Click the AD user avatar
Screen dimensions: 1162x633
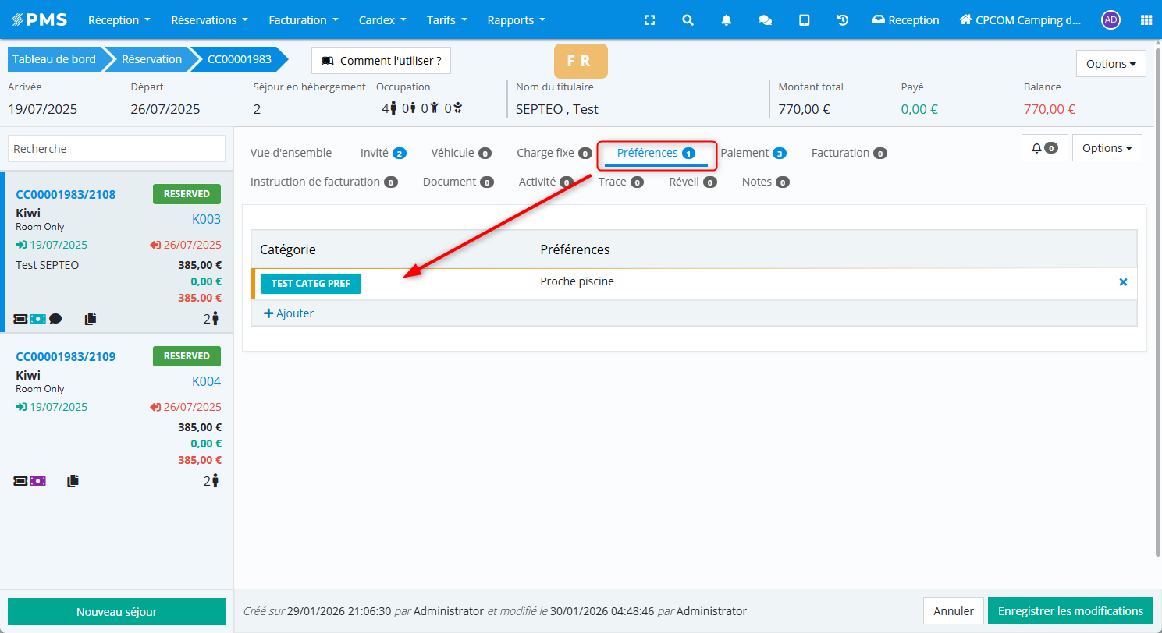(1110, 20)
